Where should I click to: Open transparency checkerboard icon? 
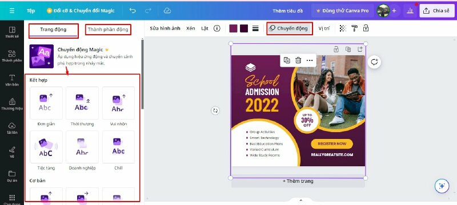click(x=343, y=28)
